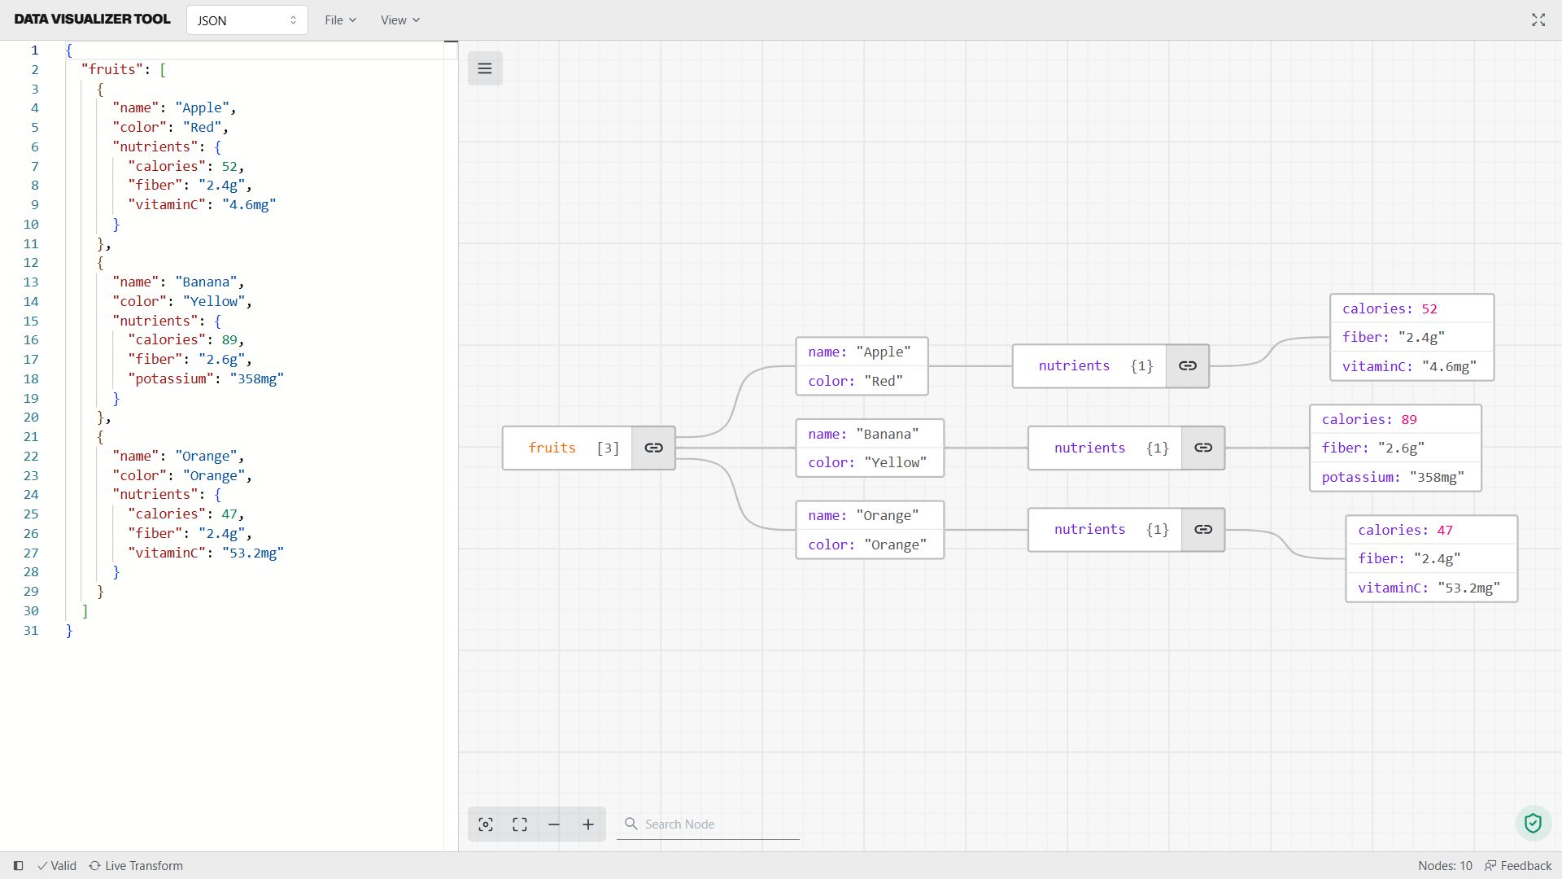The image size is (1562, 879).
Task: Open the hamburger menu in the graph canvas
Action: tap(485, 68)
